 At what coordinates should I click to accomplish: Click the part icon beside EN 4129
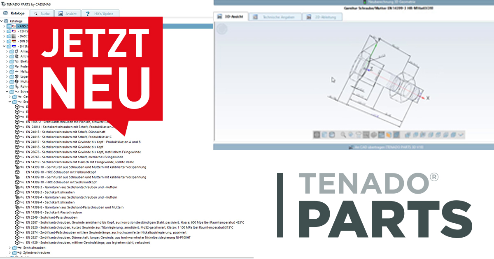click(x=17, y=243)
